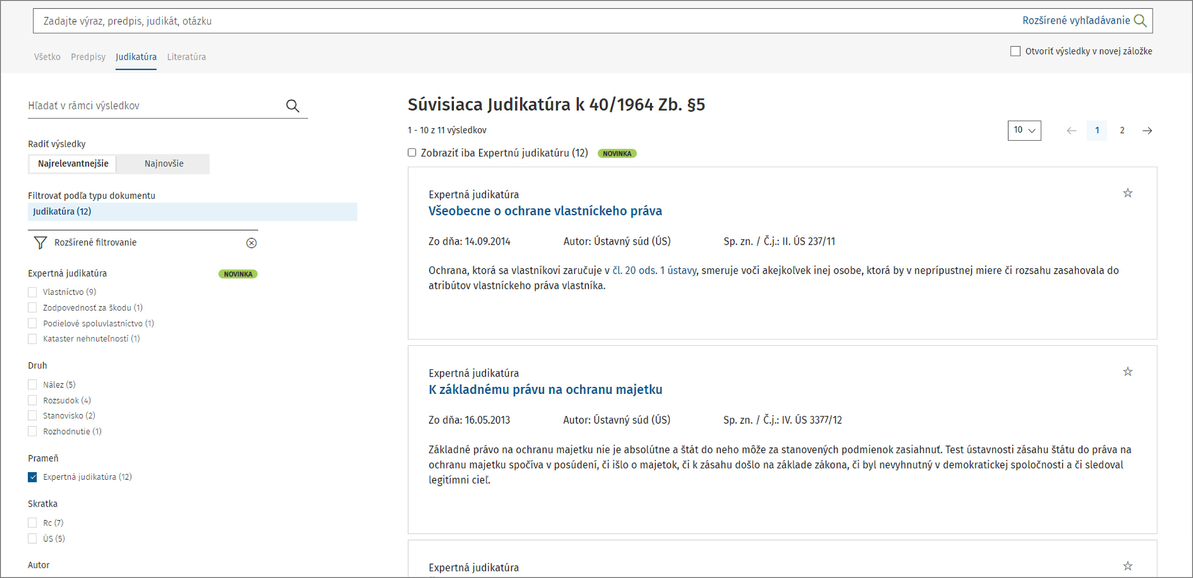Check Zobraziť iba Expertnú judikatúru
1193x578 pixels.
pos(412,153)
